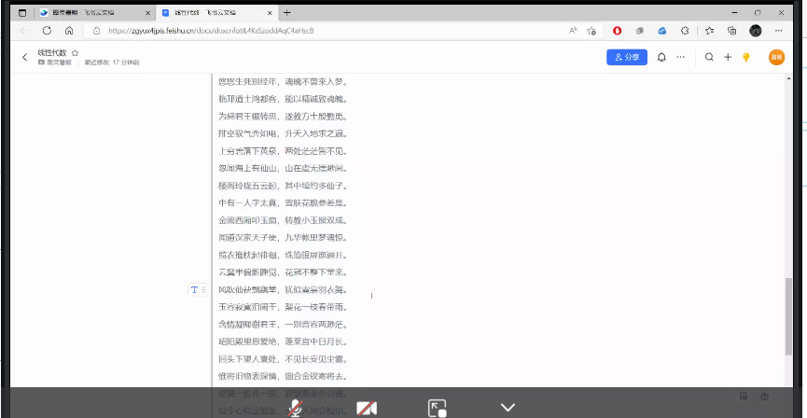Click the drag handle beside T icon
The image size is (807, 418).
click(203, 290)
